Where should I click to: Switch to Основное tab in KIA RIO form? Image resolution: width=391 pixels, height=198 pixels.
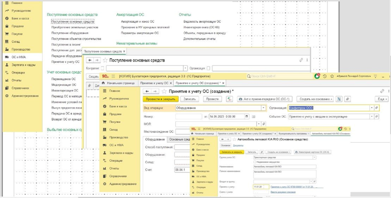(225, 145)
